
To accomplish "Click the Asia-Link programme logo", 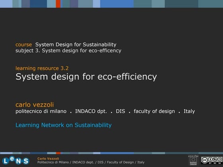I will click(x=193, y=160).
